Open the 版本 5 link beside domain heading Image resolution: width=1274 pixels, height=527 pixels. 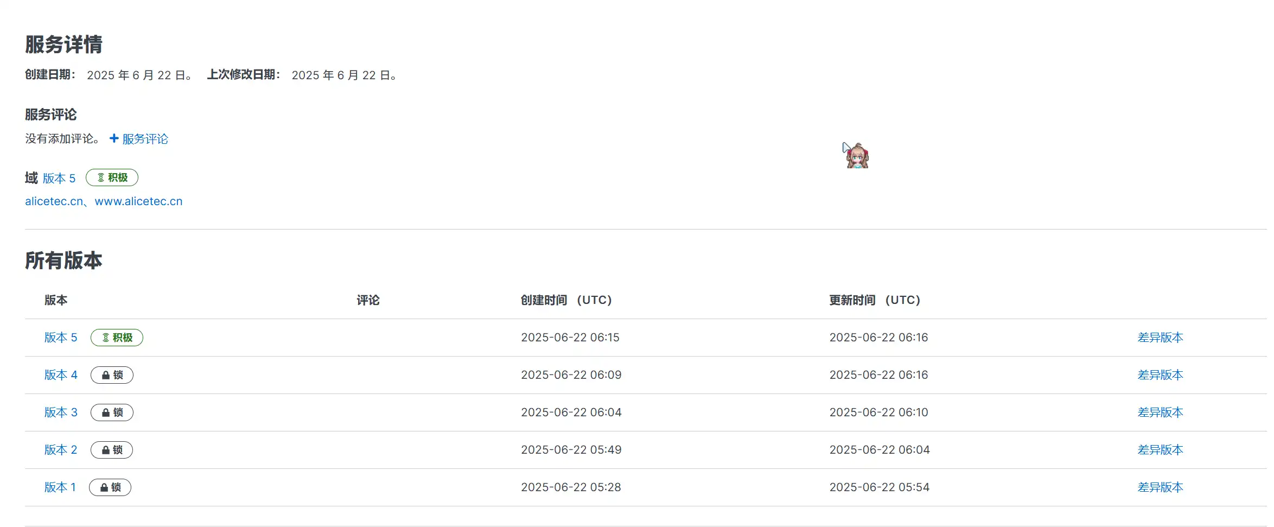59,178
